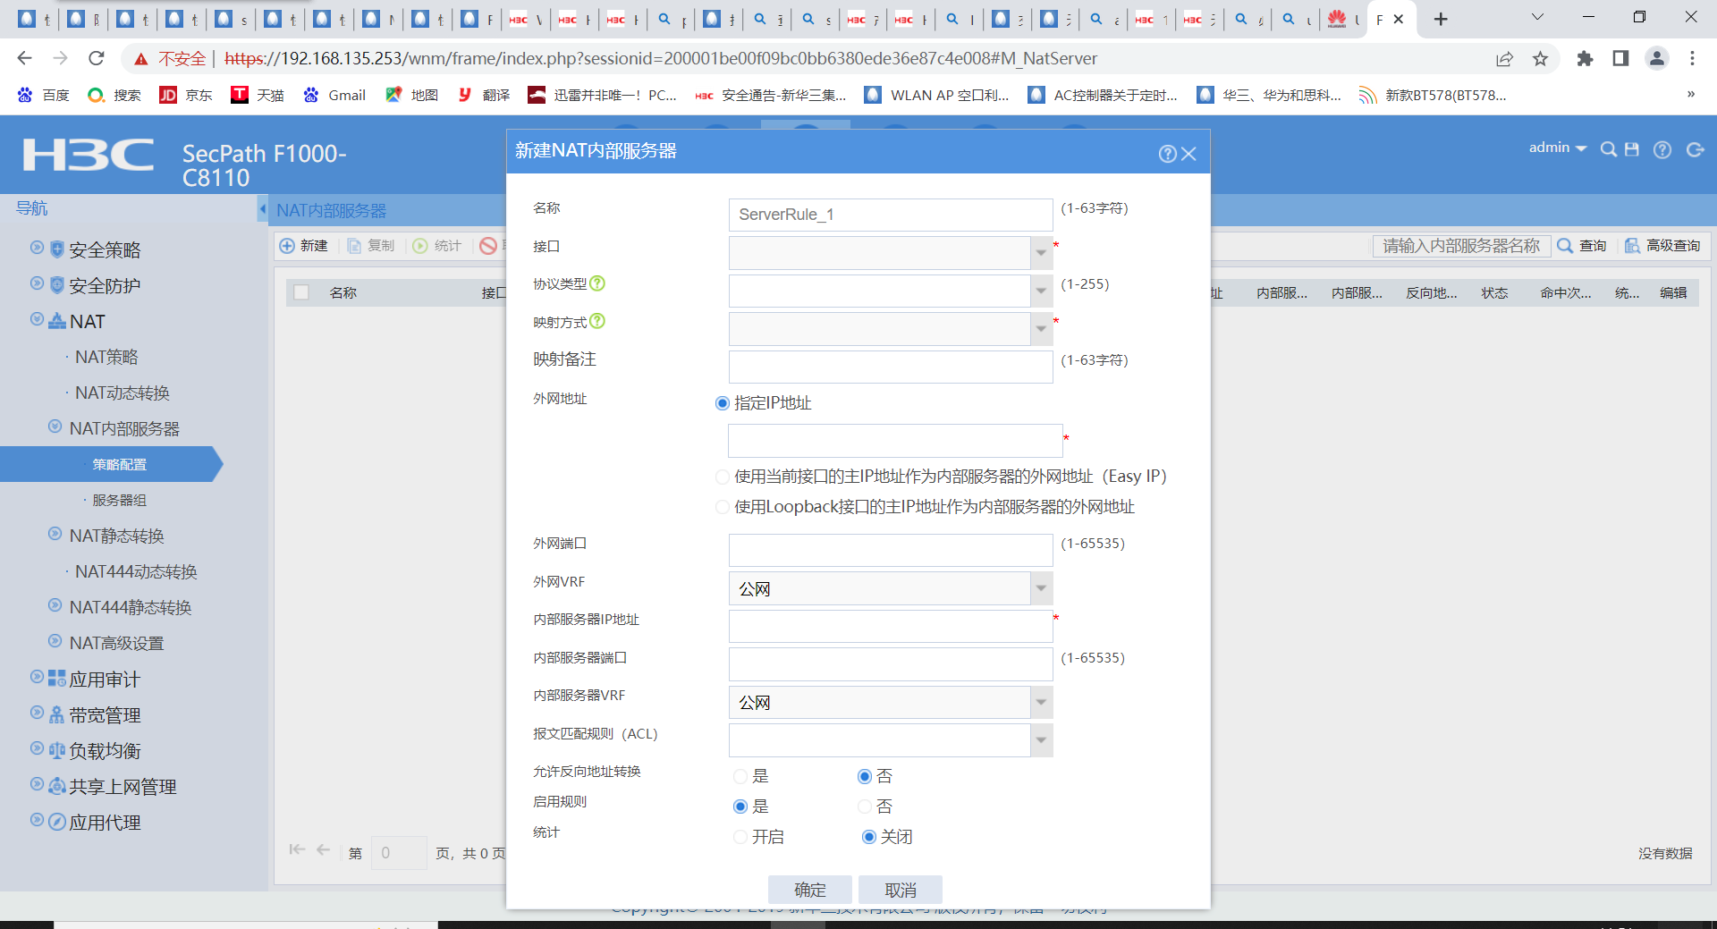Close the 新建NAT内部服务器 dialog
The width and height of the screenshot is (1717, 929).
tap(1188, 154)
